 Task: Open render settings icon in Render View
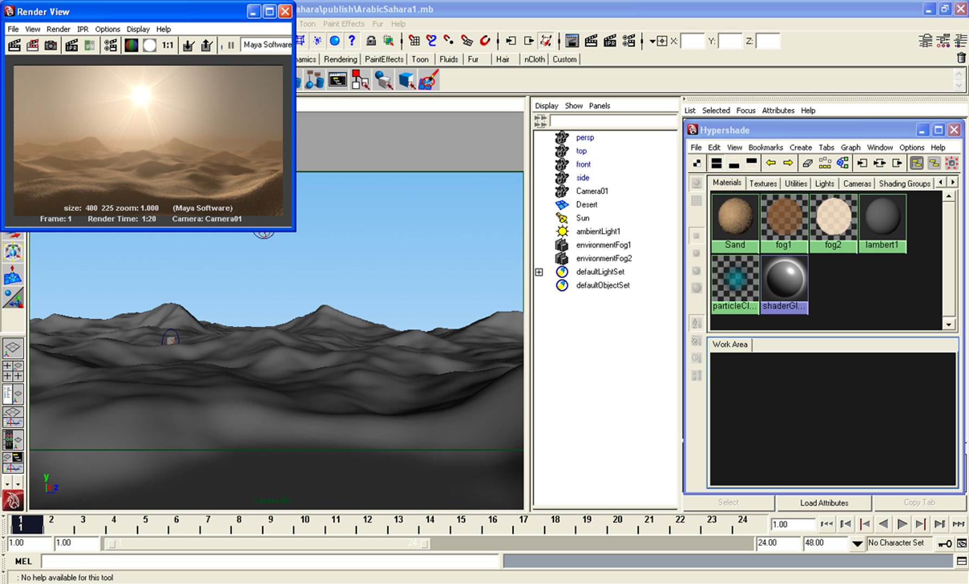(110, 45)
